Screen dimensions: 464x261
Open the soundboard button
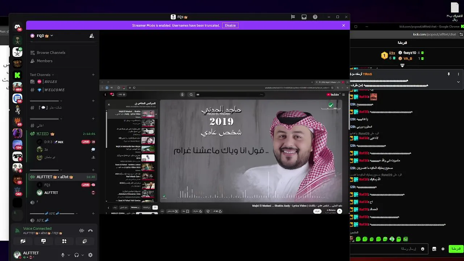[85, 241]
